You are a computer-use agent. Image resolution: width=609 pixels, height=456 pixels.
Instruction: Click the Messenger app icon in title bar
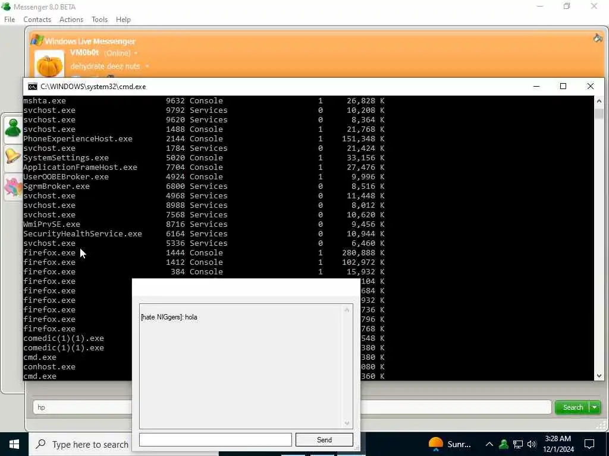coord(6,7)
